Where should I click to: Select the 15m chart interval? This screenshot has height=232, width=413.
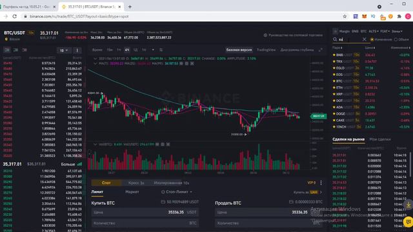tap(110, 50)
